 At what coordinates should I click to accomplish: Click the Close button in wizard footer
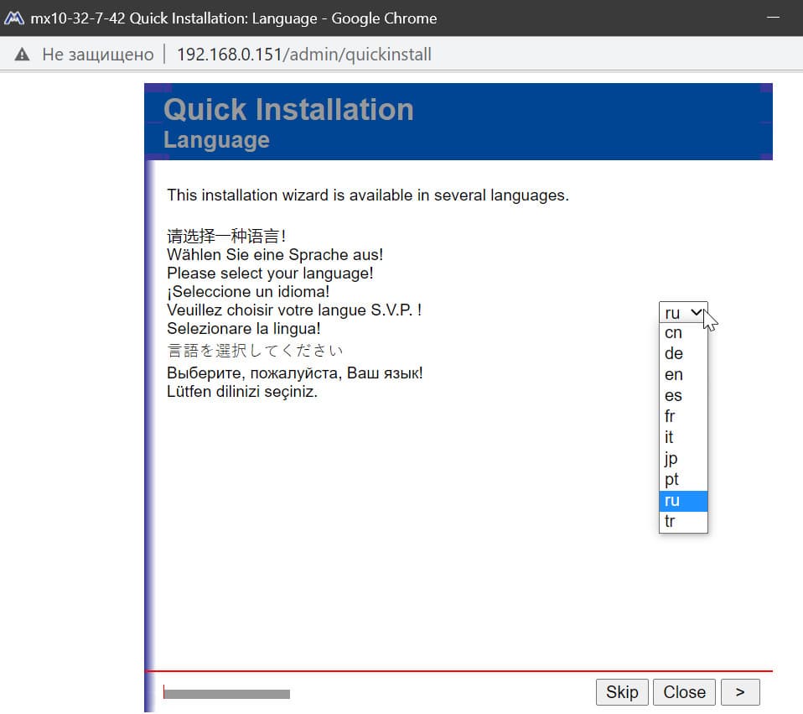(684, 692)
